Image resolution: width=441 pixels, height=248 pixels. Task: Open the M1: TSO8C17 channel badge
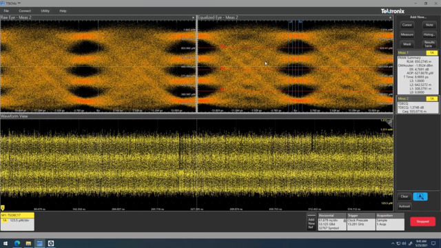(17, 222)
